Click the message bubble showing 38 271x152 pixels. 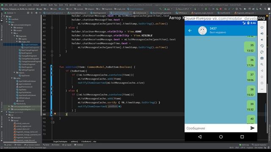[251, 92]
